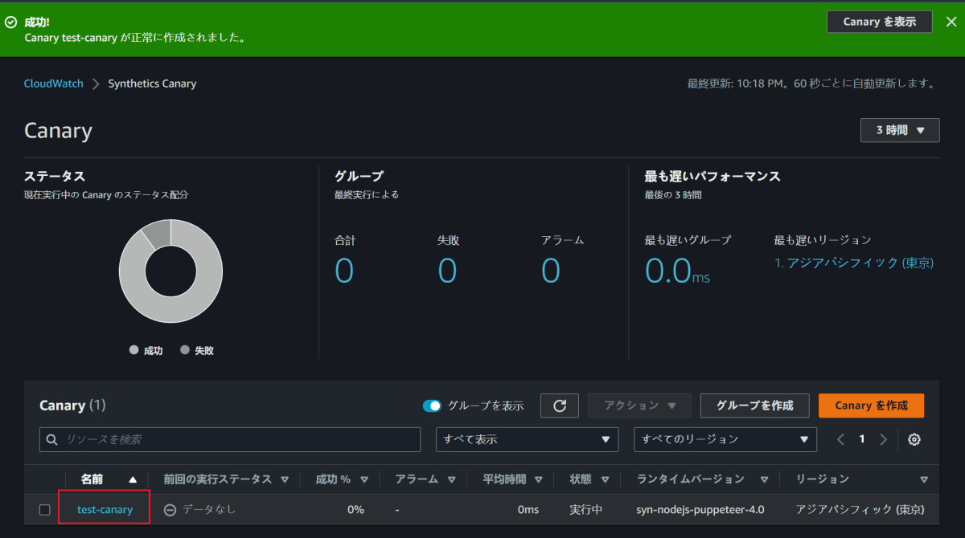Open the アクション dropdown menu

(x=639, y=406)
